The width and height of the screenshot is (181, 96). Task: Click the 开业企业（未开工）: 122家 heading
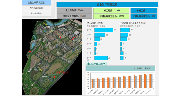coord(133,23)
